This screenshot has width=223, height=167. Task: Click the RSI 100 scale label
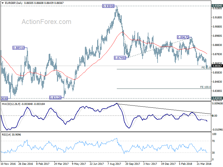[214, 134]
